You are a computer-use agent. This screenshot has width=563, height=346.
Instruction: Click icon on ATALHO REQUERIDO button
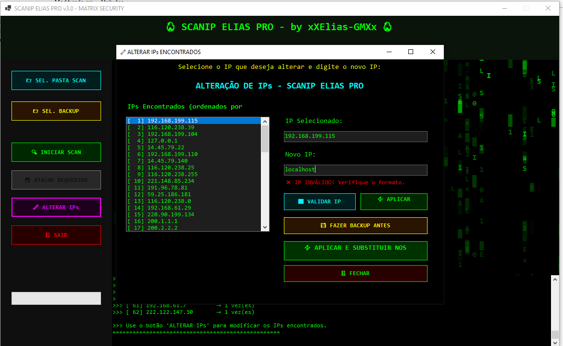click(x=27, y=180)
